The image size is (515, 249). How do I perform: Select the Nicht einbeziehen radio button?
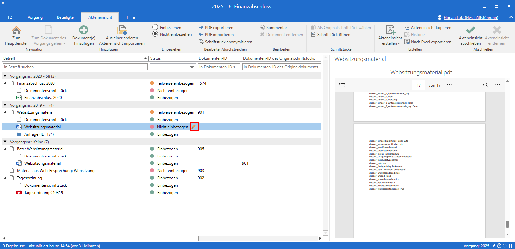pyautogui.click(x=155, y=34)
